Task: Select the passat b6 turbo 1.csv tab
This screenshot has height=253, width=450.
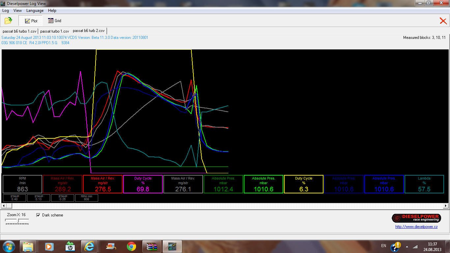Action: 19,31
